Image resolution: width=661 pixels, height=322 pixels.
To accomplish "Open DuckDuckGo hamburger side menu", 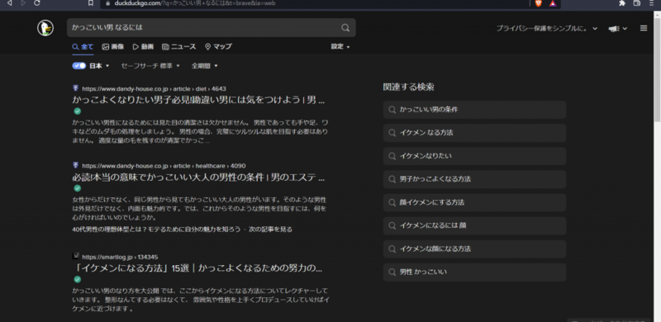I will [x=644, y=28].
